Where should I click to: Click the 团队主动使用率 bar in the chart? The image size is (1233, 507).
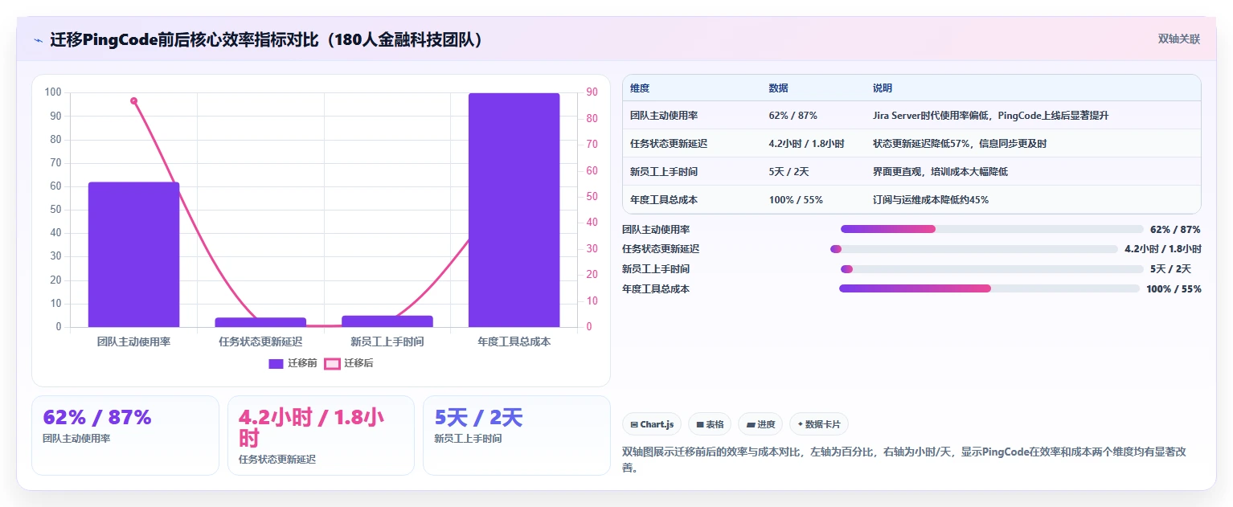133,255
